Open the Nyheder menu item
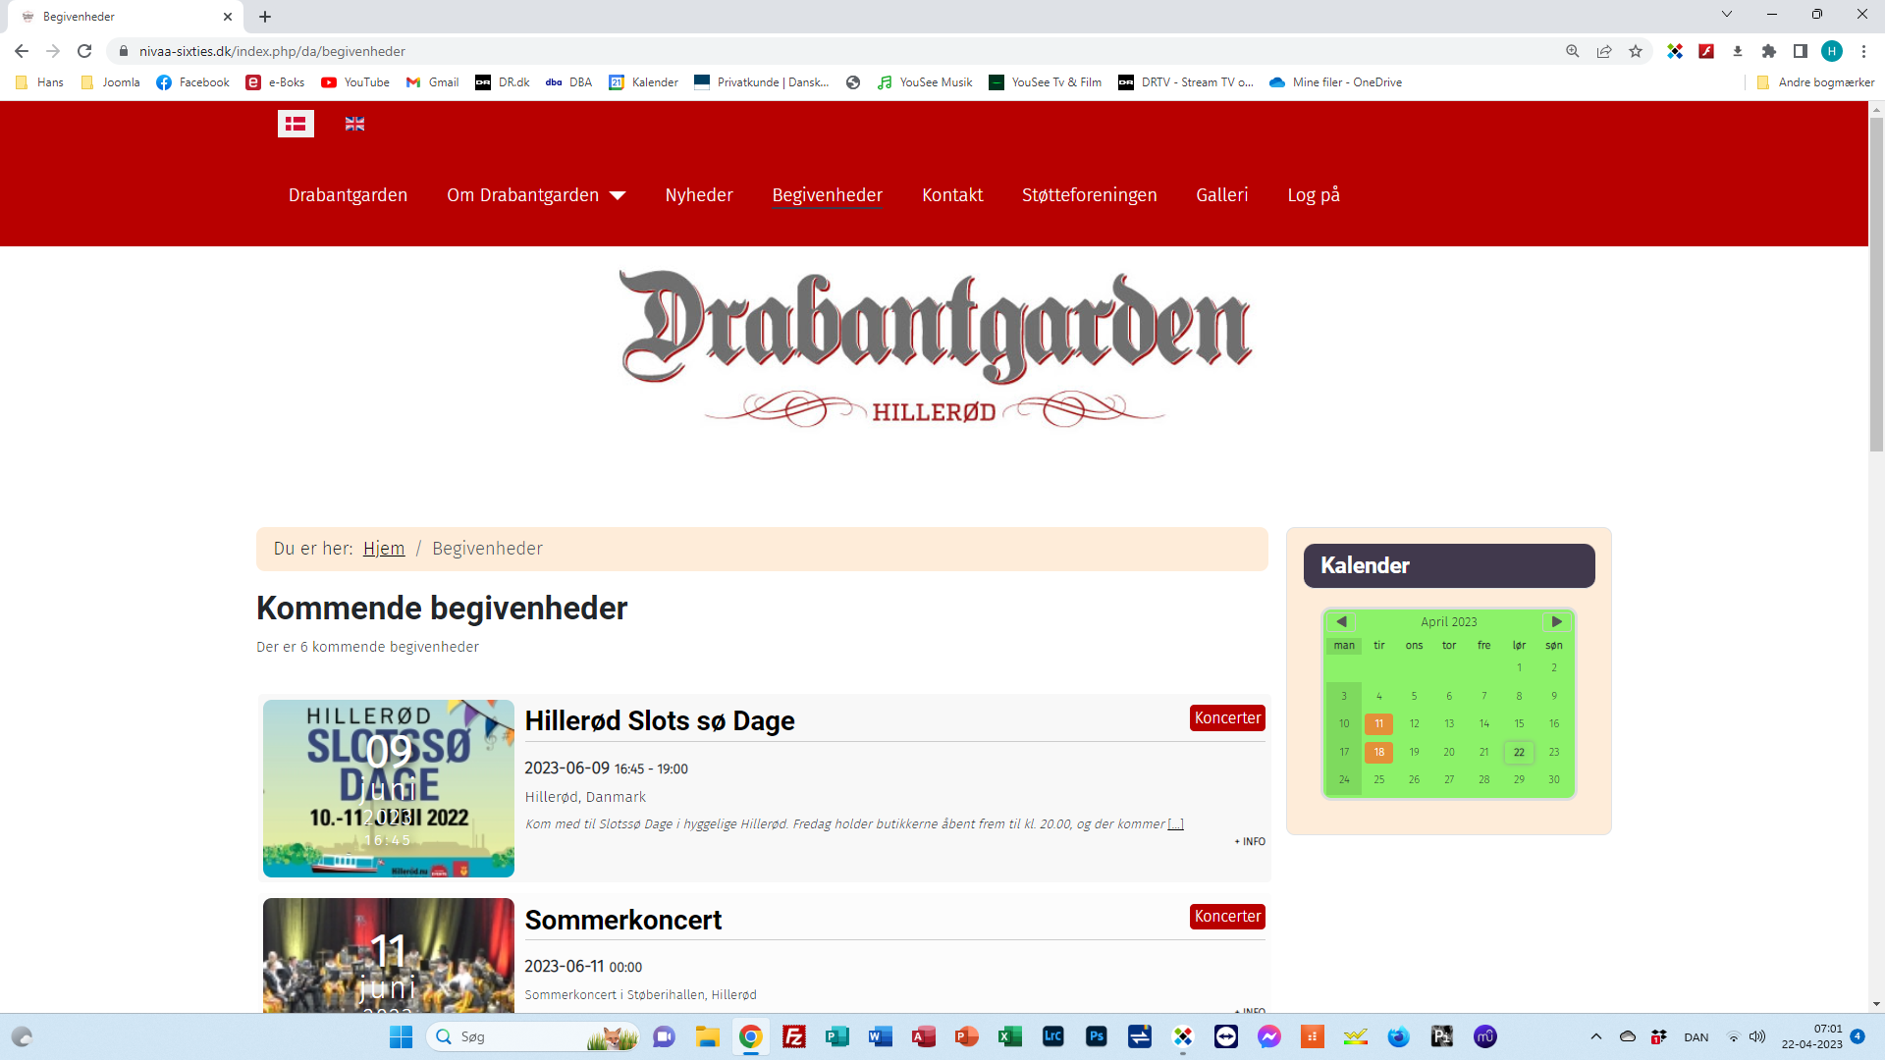 699,195
